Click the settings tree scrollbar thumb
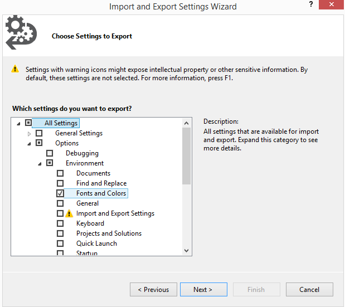The width and height of the screenshot is (345, 307). tap(186, 156)
